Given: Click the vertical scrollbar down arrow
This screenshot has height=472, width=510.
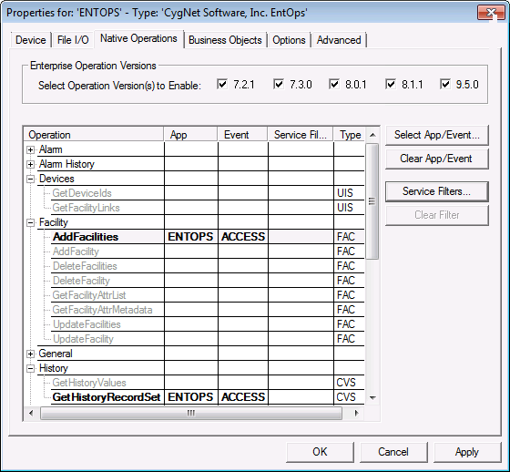Looking at the screenshot, I should click(x=372, y=398).
